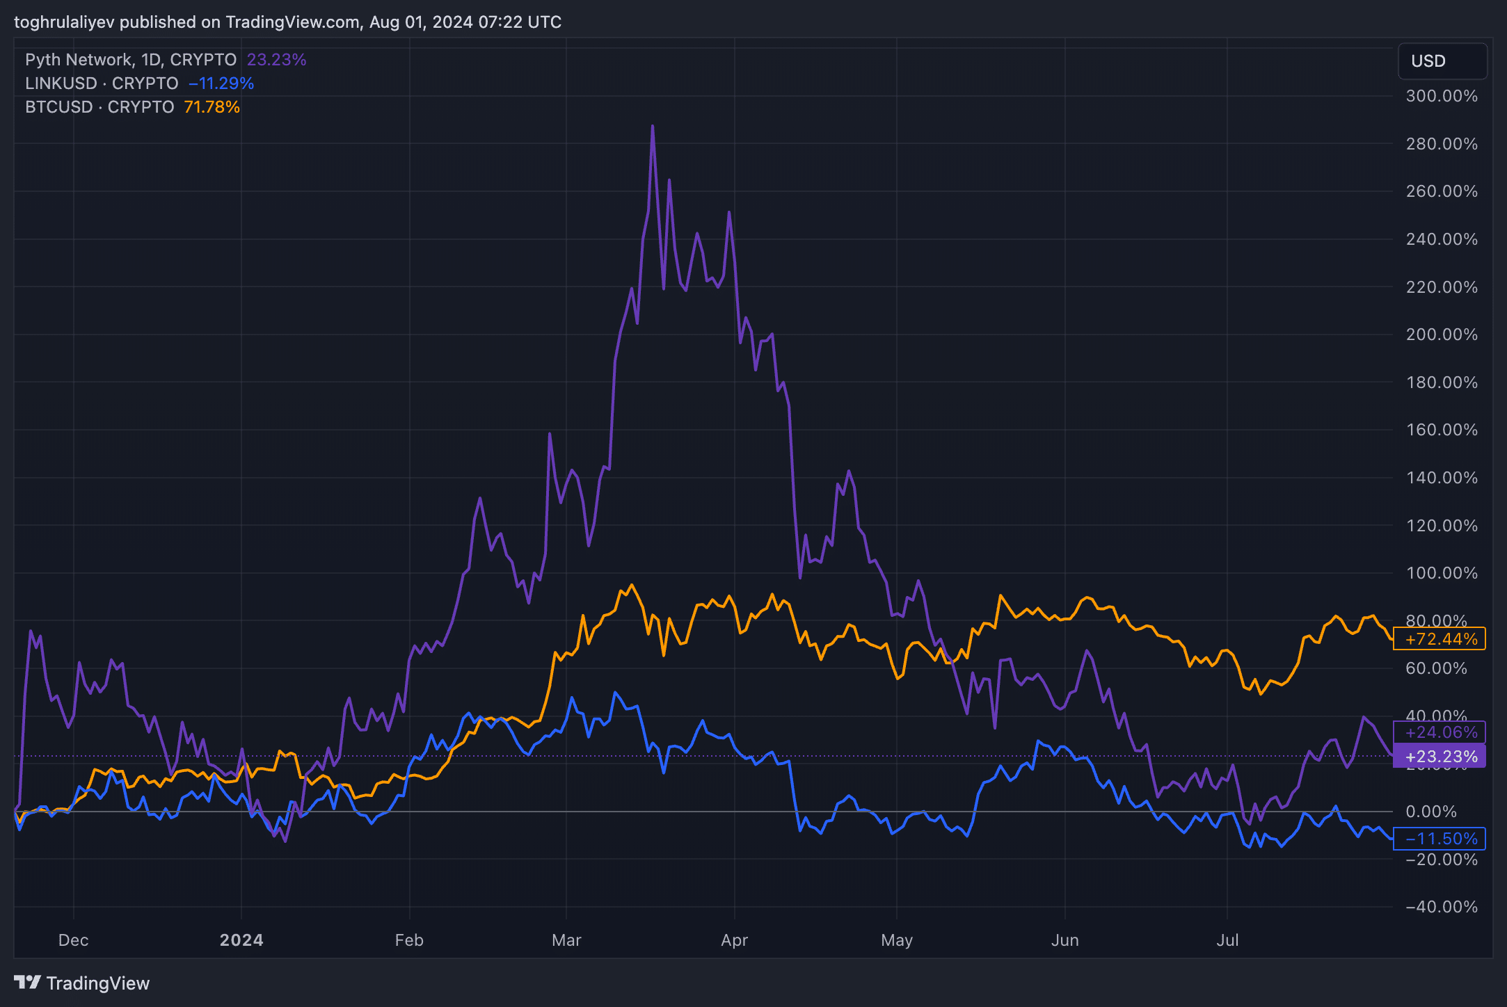
Task: Click the −11.29% LINKUSD legend value
Action: click(x=221, y=83)
